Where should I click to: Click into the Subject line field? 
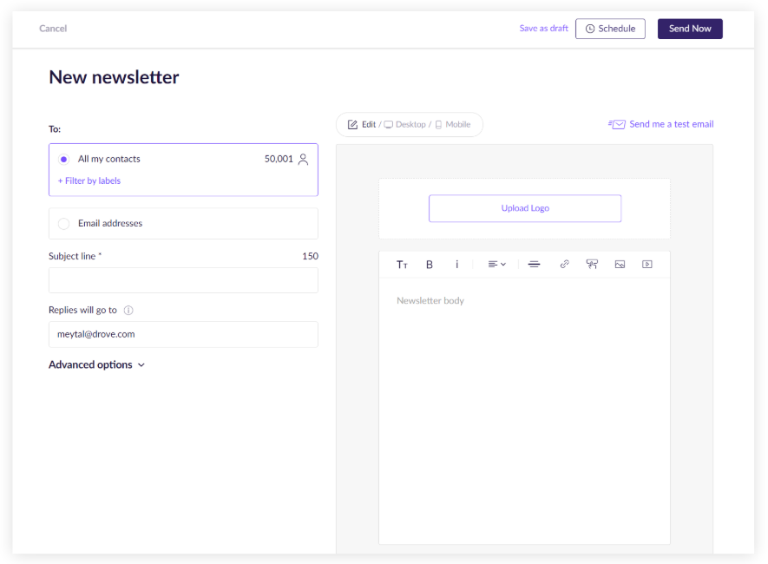[x=183, y=280]
